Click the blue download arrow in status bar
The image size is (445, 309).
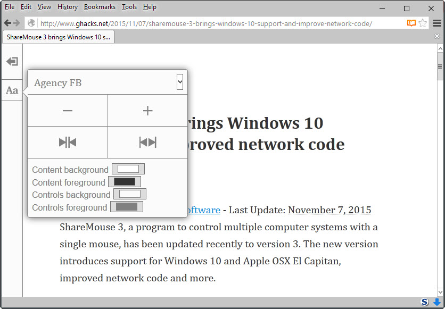click(437, 302)
